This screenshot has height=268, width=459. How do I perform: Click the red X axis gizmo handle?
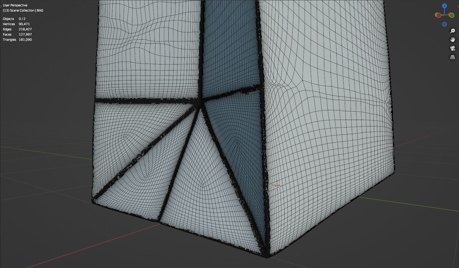pyautogui.click(x=438, y=15)
